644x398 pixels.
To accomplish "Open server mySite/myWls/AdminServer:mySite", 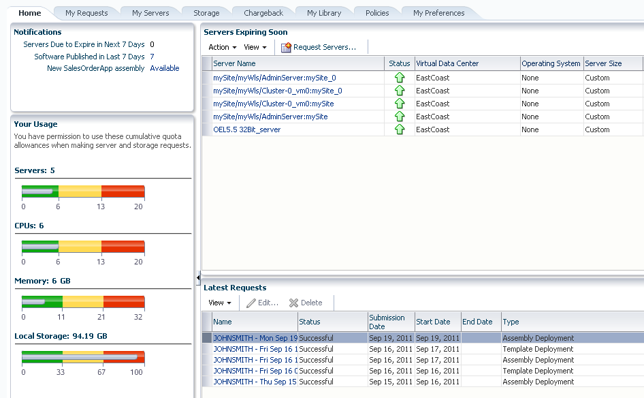I will [270, 117].
